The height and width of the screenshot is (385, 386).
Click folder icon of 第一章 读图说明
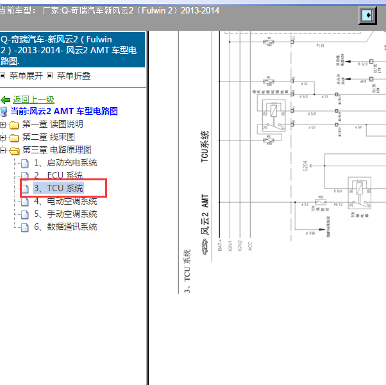pyautogui.click(x=14, y=125)
